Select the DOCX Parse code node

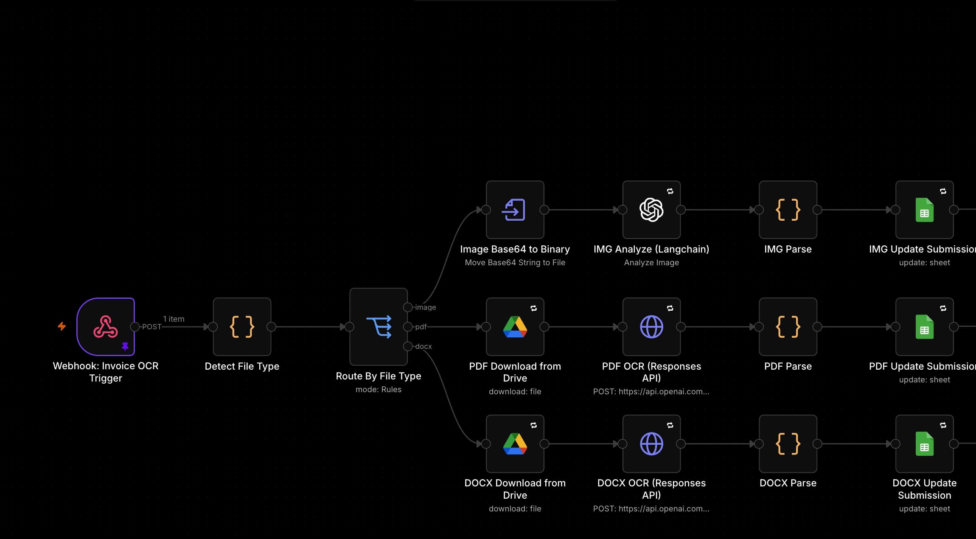coord(788,444)
